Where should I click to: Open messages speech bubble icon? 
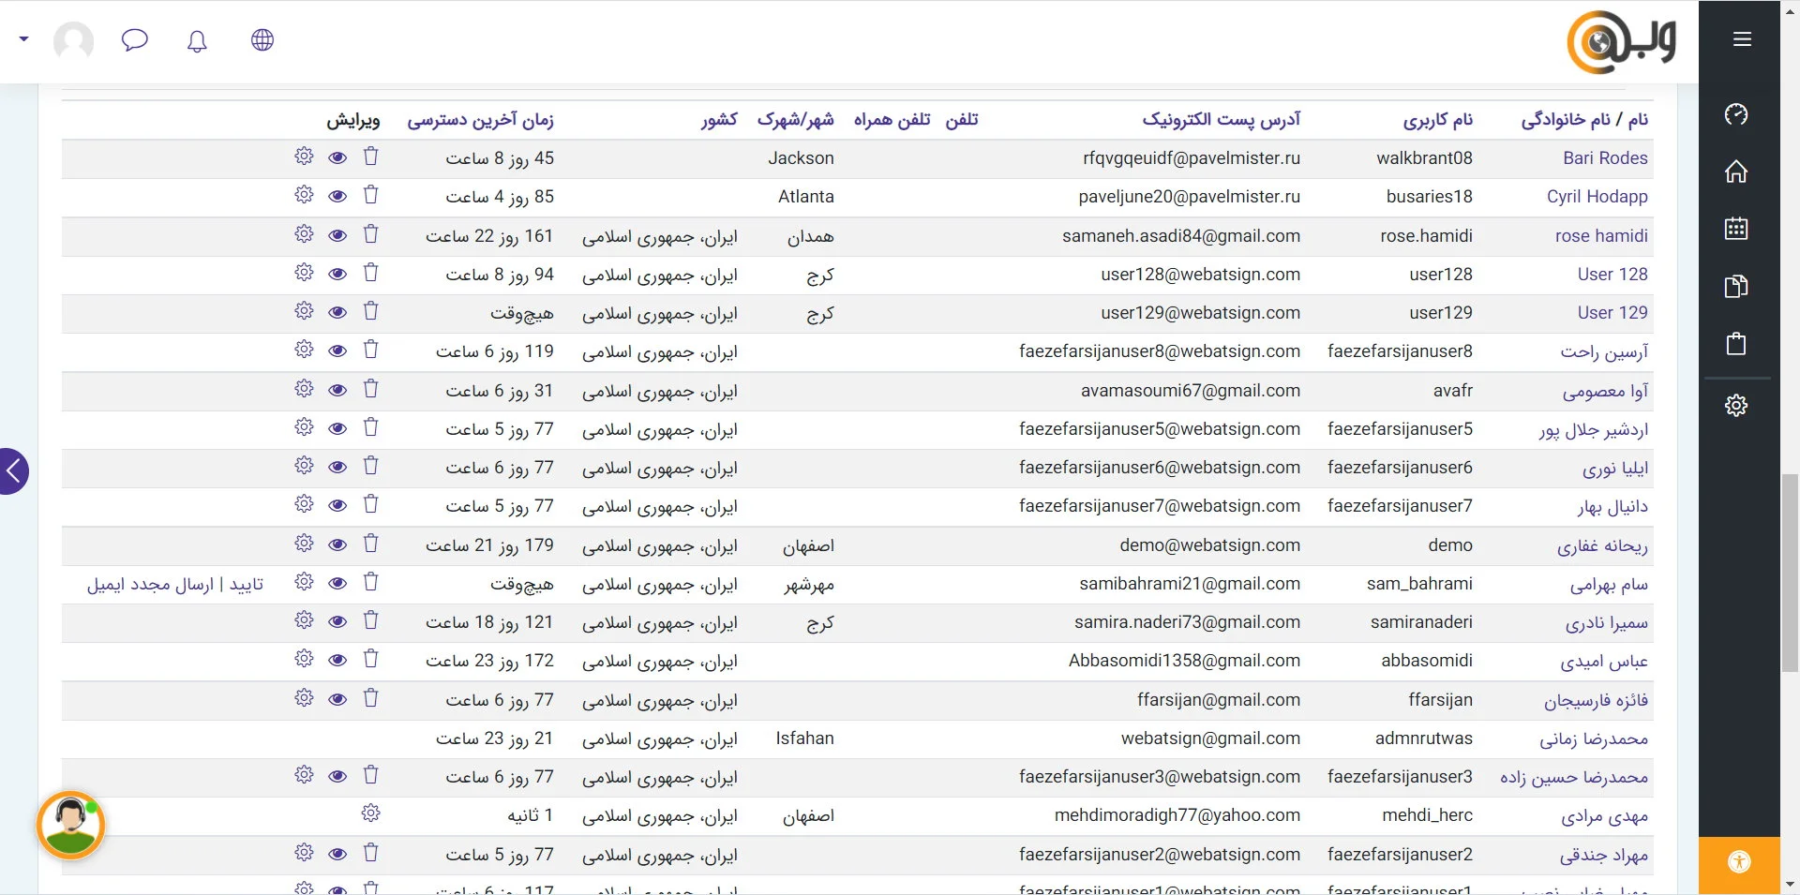[x=135, y=40]
